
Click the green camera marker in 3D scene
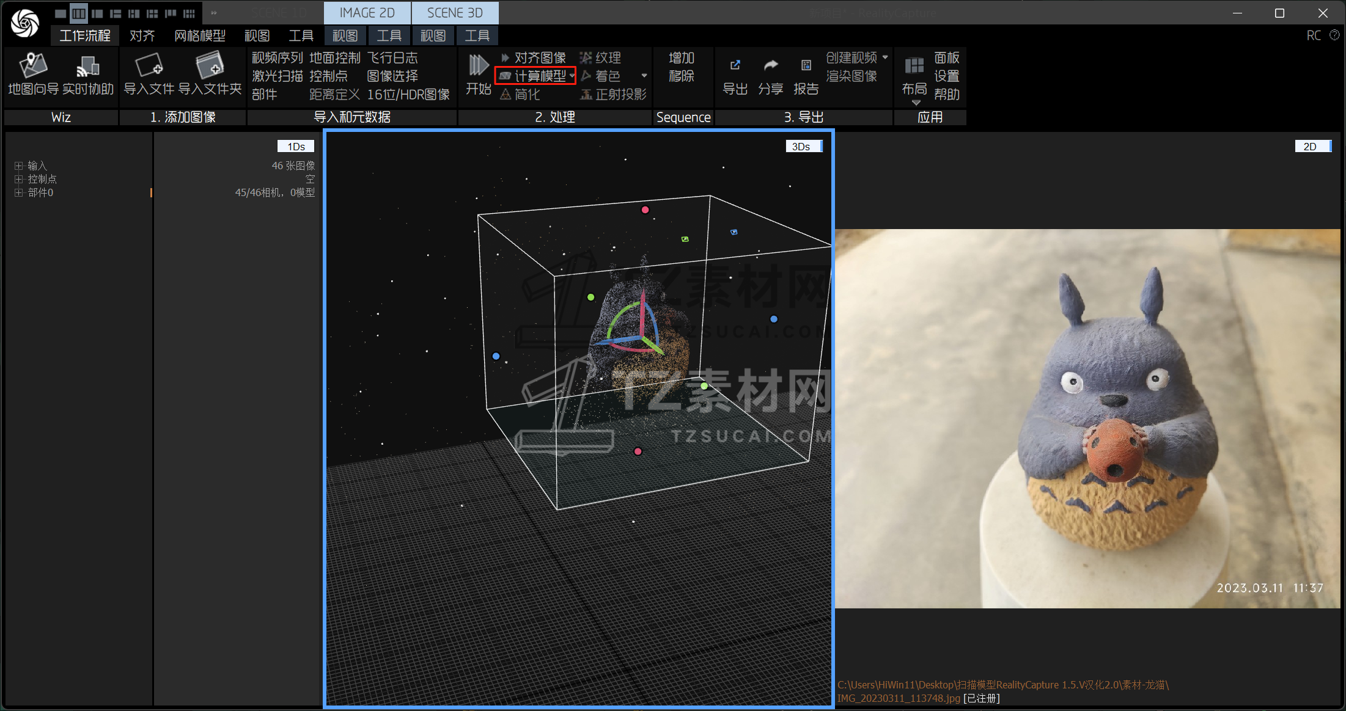[x=685, y=239]
